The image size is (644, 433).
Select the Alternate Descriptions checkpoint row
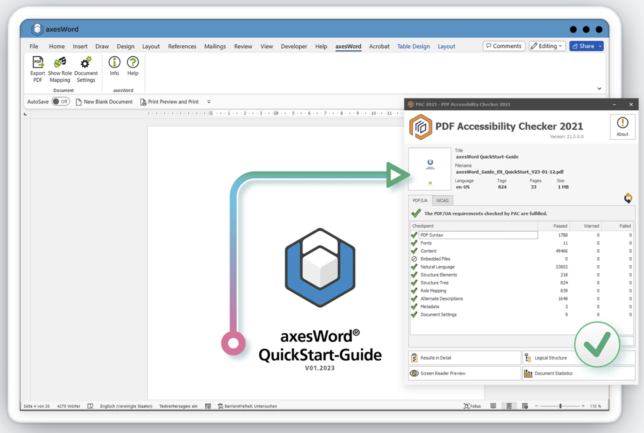pos(522,299)
